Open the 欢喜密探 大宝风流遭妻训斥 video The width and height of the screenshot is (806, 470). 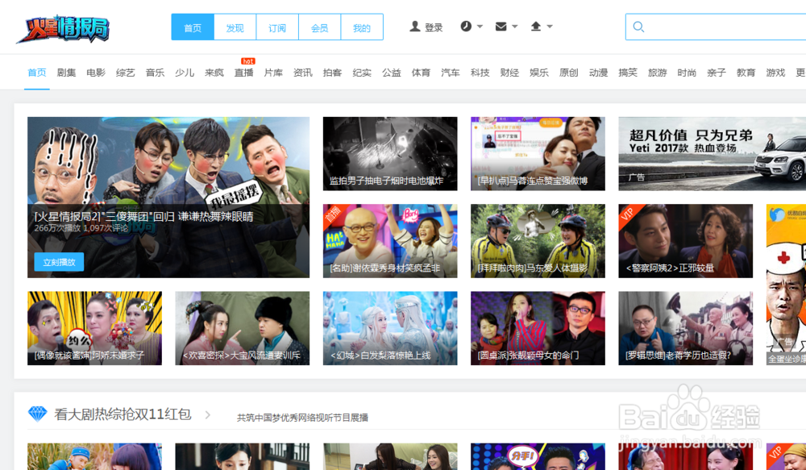tap(242, 329)
